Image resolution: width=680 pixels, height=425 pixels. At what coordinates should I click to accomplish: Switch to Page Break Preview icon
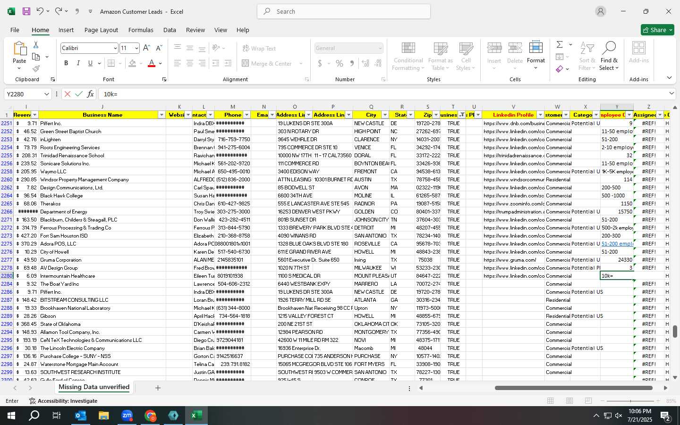coord(588,401)
